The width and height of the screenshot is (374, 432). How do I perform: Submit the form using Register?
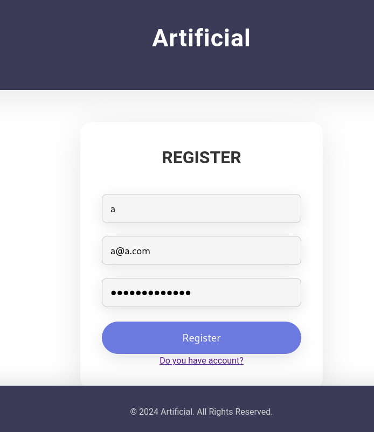(x=201, y=338)
